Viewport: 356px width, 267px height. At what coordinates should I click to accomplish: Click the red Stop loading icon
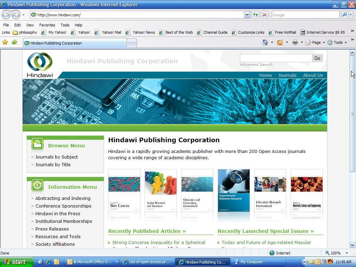(x=265, y=15)
